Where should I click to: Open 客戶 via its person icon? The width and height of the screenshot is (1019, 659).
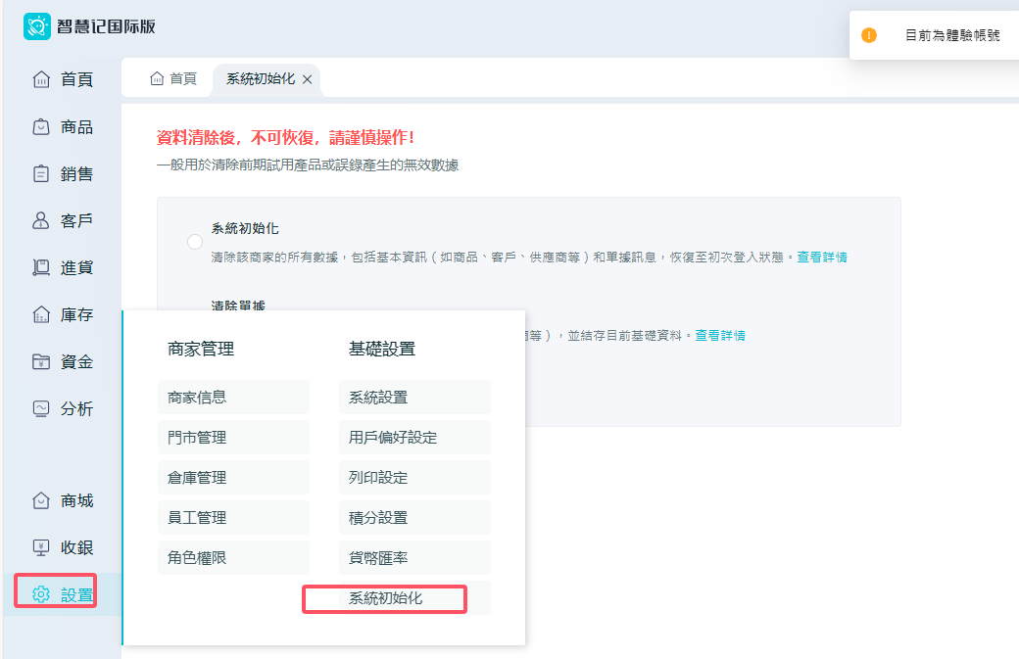coord(41,220)
